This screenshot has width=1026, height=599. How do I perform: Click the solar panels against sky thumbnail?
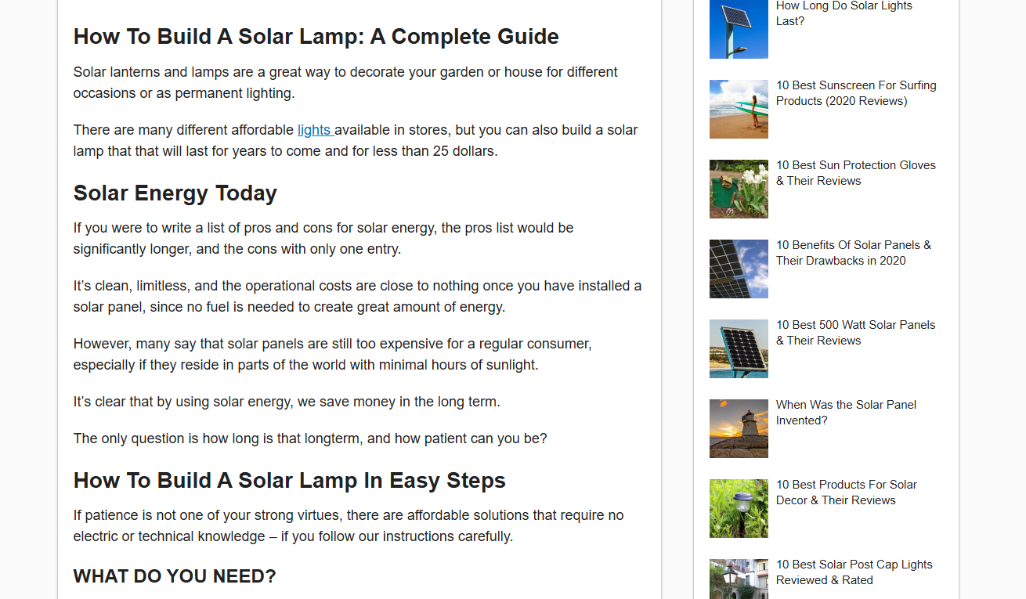739,269
